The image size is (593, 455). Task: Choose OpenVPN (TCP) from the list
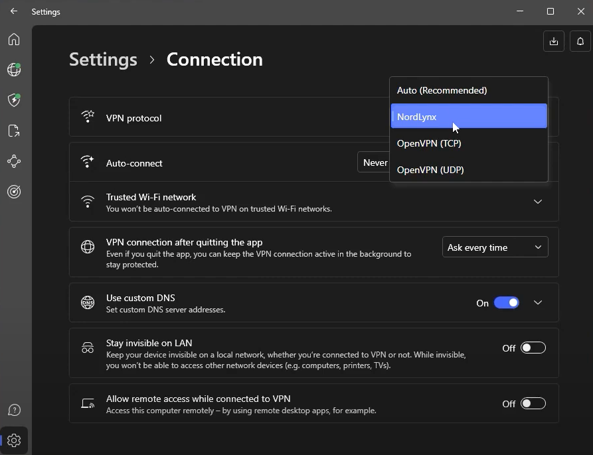[469, 143]
